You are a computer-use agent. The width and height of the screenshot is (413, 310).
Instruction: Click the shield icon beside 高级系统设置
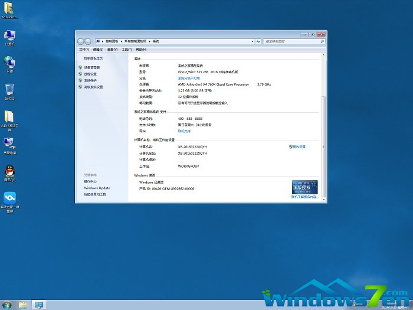(x=80, y=87)
